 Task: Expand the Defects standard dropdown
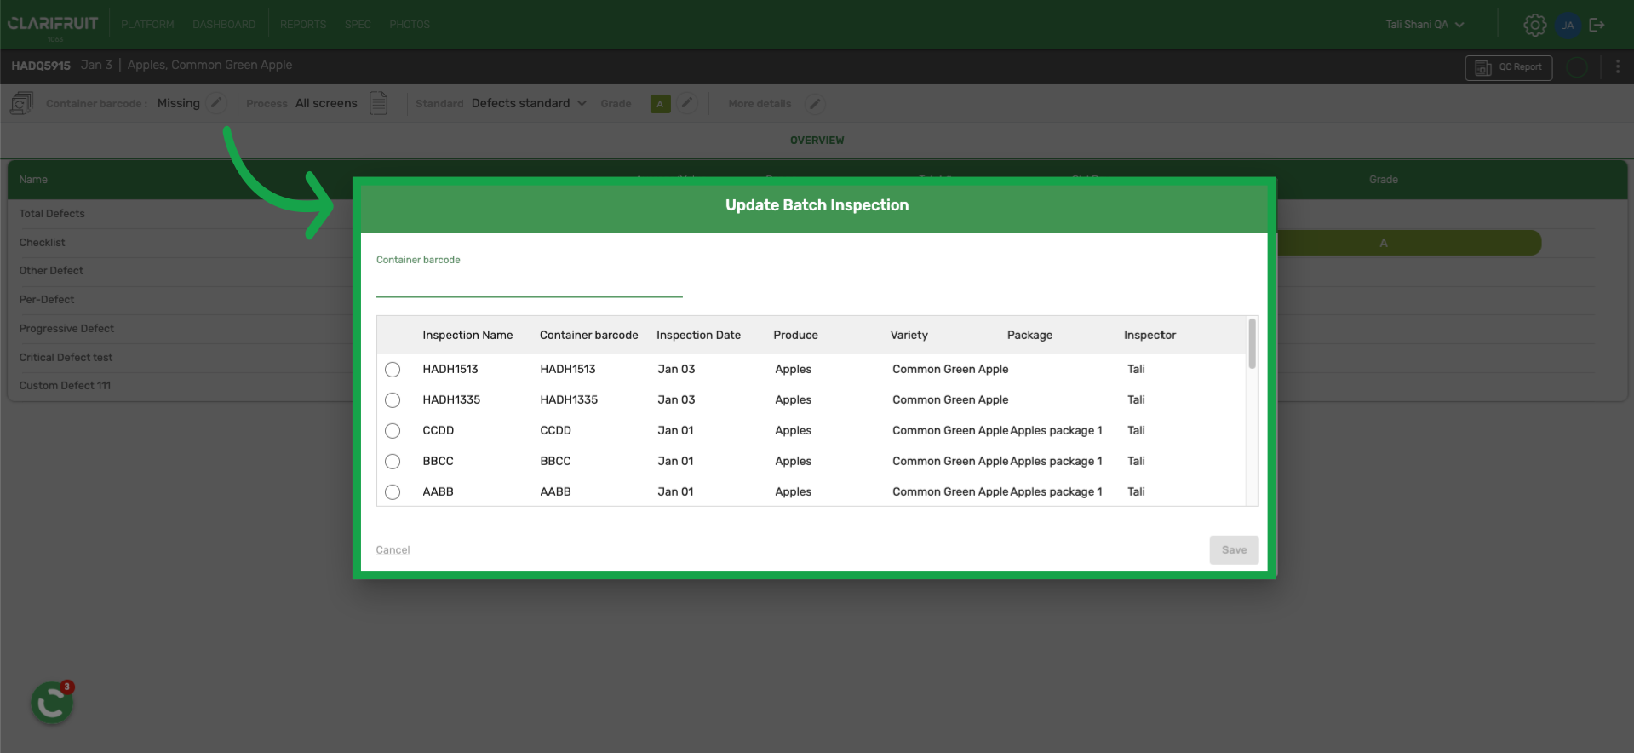point(529,103)
